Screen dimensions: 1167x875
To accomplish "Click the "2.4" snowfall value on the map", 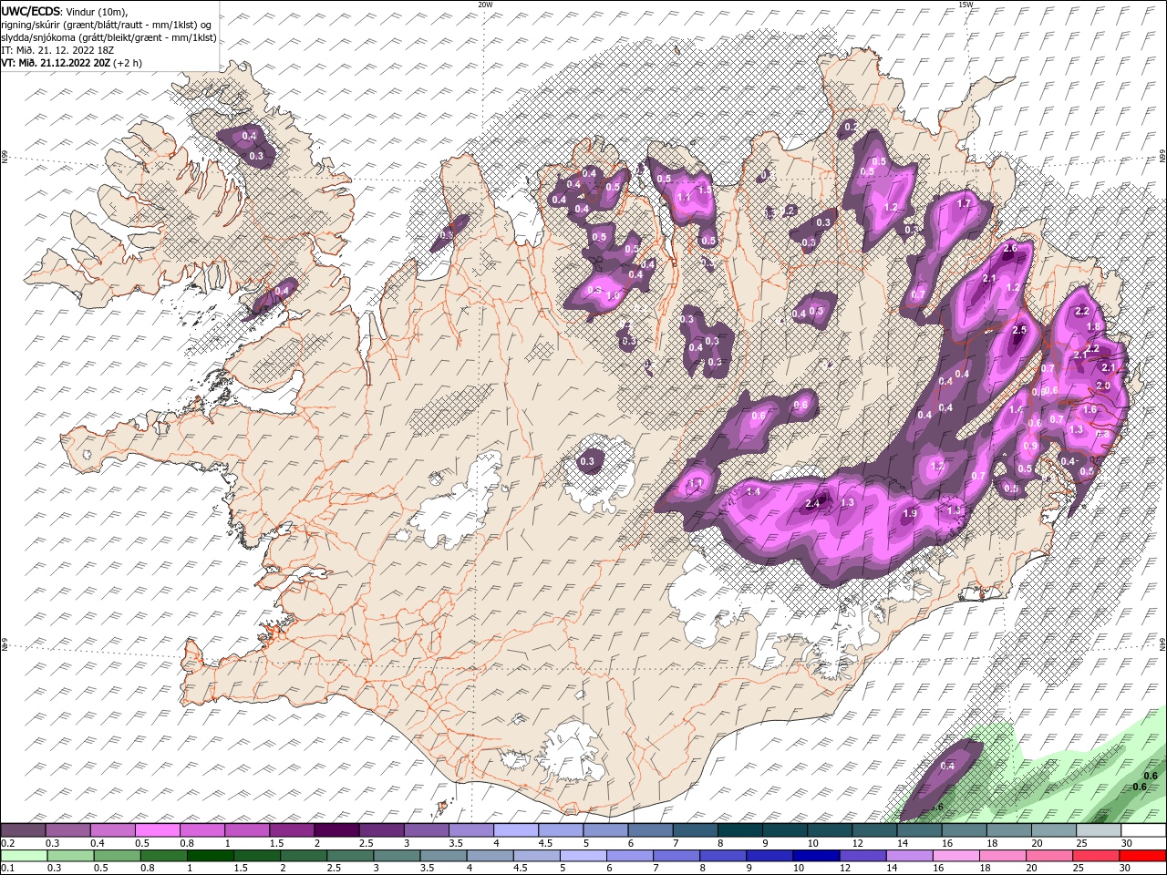I will [813, 503].
